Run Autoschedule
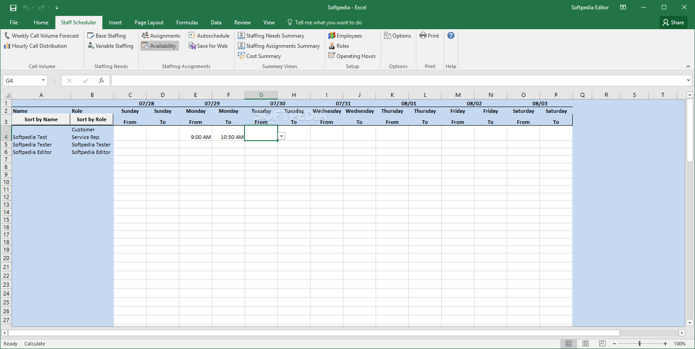Viewport: 695px width, 349px height. [209, 36]
